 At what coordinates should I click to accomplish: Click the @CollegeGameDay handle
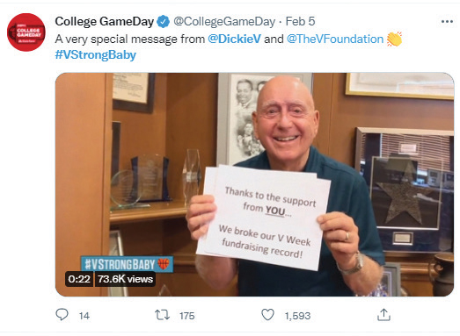pos(224,22)
